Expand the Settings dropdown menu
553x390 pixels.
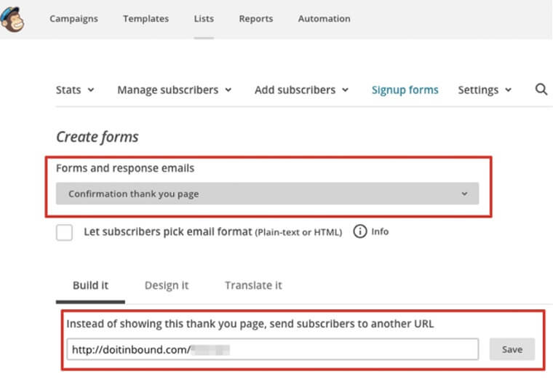[485, 90]
